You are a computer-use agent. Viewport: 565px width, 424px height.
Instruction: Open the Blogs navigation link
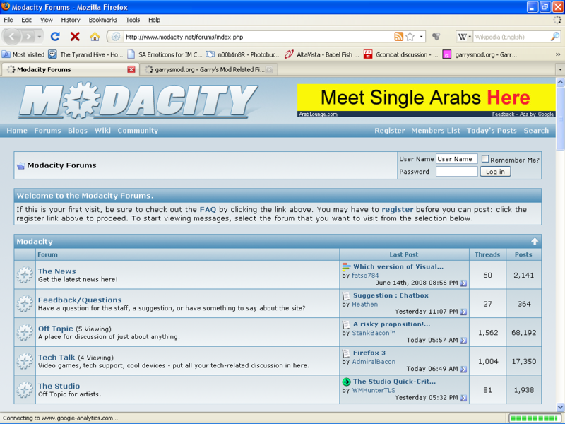[x=78, y=131]
